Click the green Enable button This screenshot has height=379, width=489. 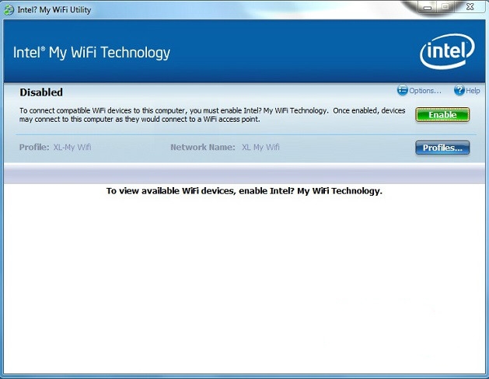(x=442, y=115)
